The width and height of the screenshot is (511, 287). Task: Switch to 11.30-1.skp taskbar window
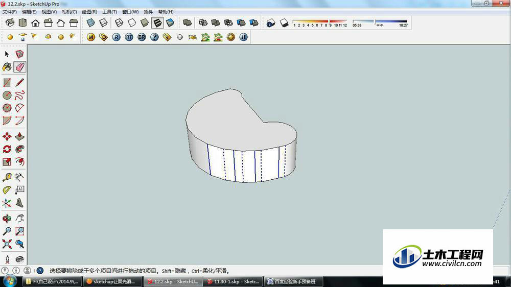tap(233, 281)
